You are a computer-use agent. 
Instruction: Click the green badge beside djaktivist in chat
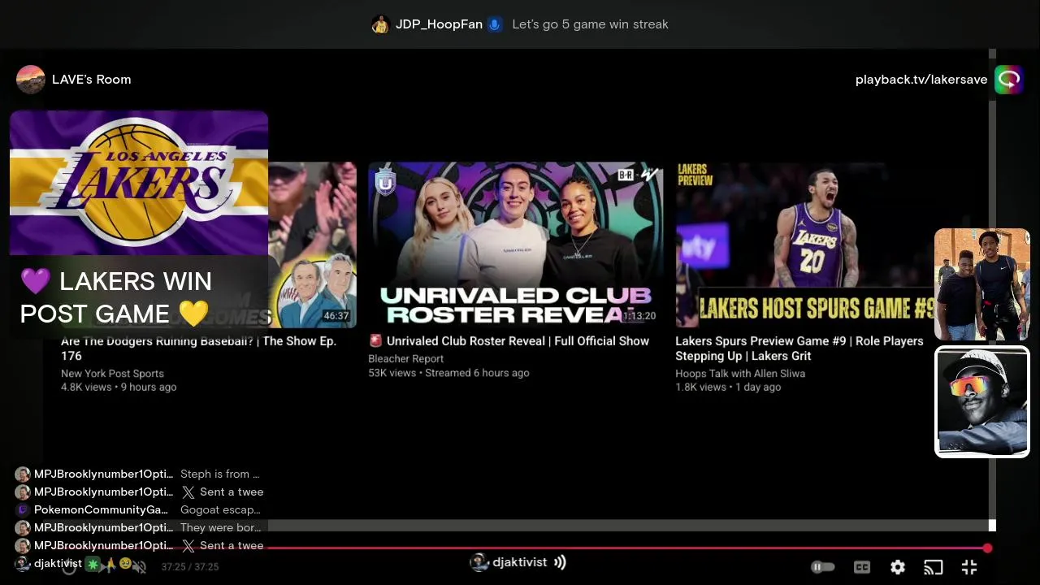93,563
